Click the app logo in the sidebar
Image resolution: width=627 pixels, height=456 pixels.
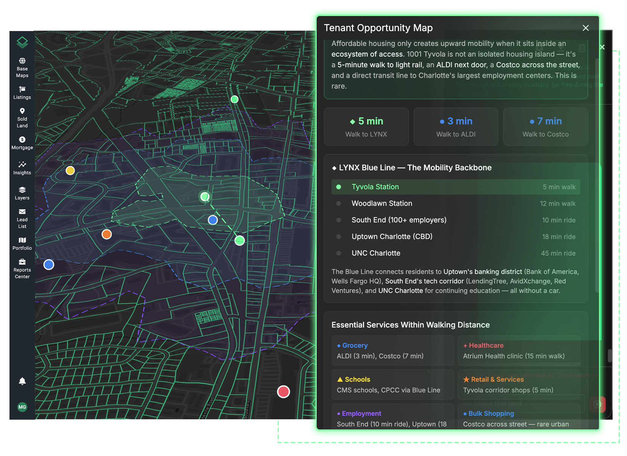click(22, 42)
